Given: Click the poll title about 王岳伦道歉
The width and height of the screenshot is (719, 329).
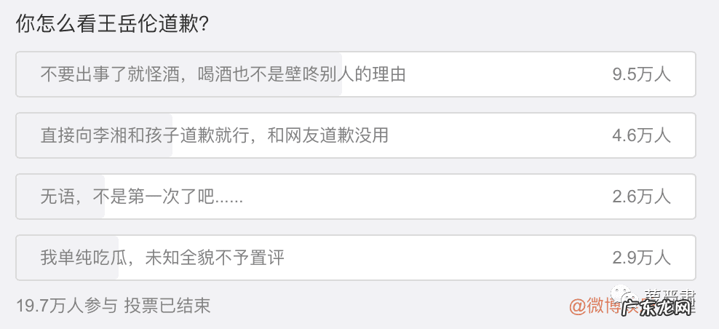Looking at the screenshot, I should coord(113,24).
